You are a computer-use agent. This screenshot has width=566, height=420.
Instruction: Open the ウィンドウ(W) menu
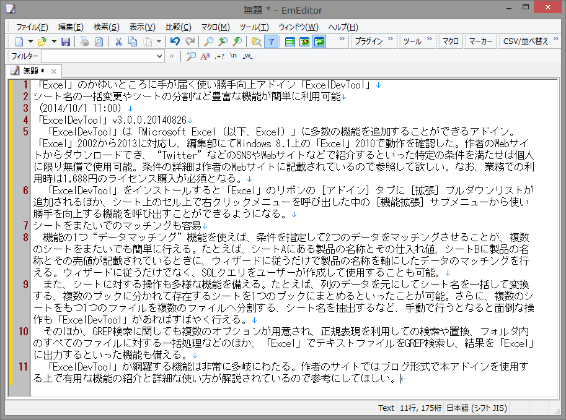299,27
